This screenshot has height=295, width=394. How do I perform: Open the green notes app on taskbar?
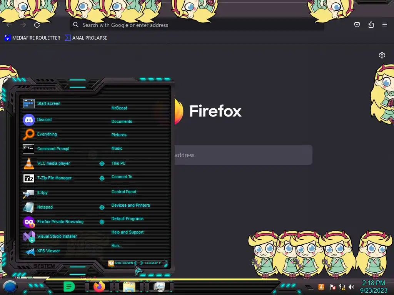(69, 287)
